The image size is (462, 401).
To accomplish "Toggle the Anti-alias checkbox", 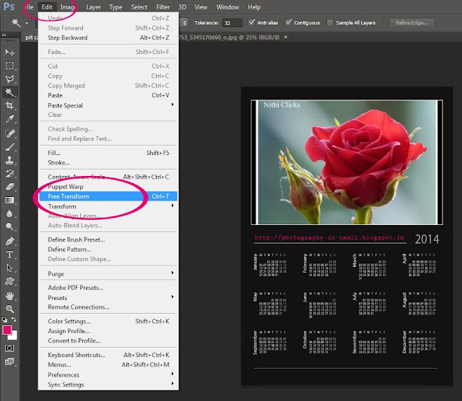I will pyautogui.click(x=252, y=22).
